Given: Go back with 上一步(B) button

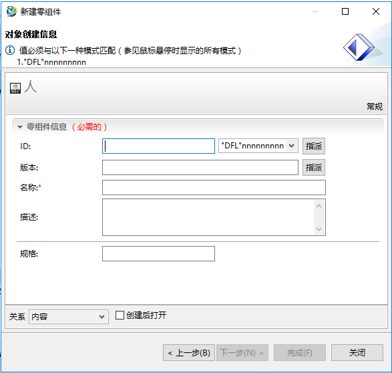Looking at the screenshot, I should (x=189, y=353).
